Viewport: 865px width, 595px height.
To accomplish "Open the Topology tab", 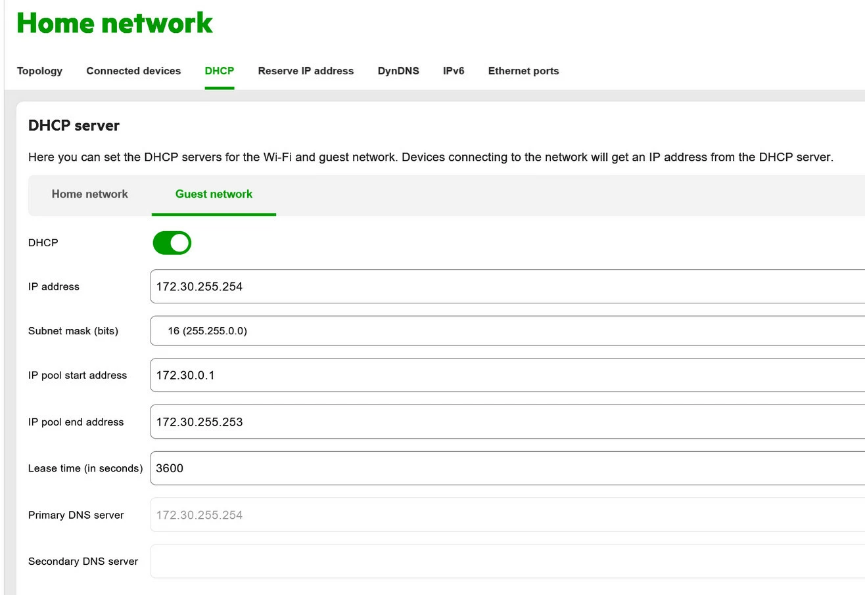I will pyautogui.click(x=39, y=71).
